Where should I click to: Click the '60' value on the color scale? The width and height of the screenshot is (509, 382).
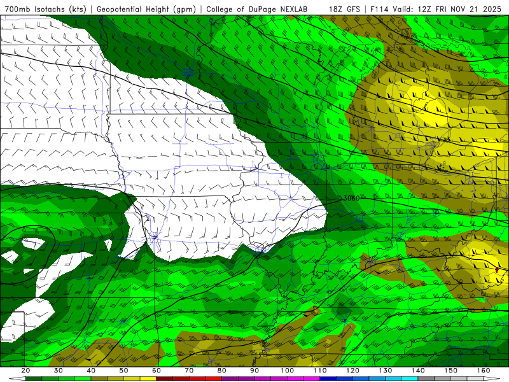(157, 371)
